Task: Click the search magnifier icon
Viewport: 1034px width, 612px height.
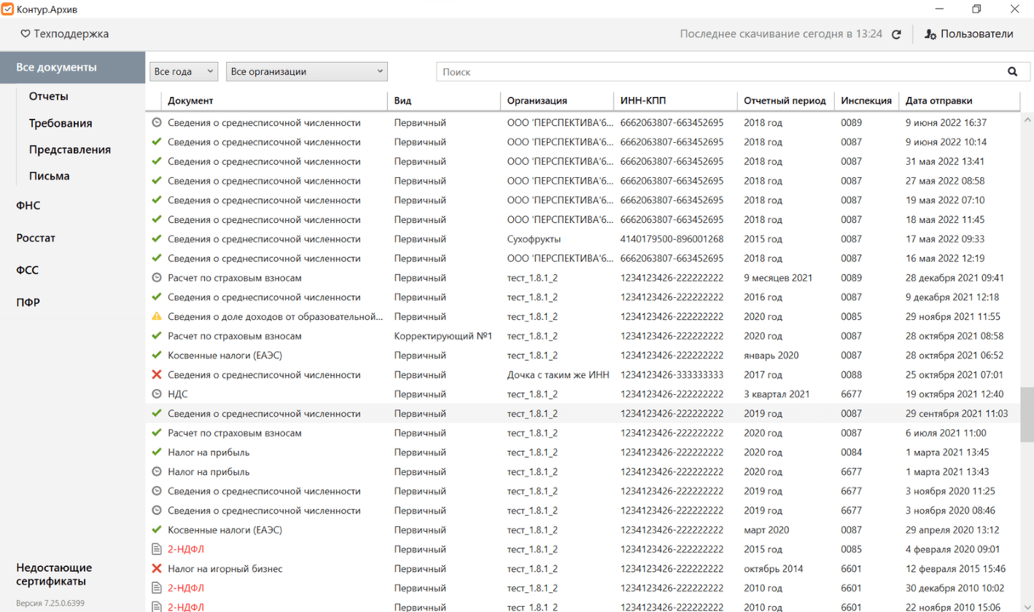Action: point(1012,71)
